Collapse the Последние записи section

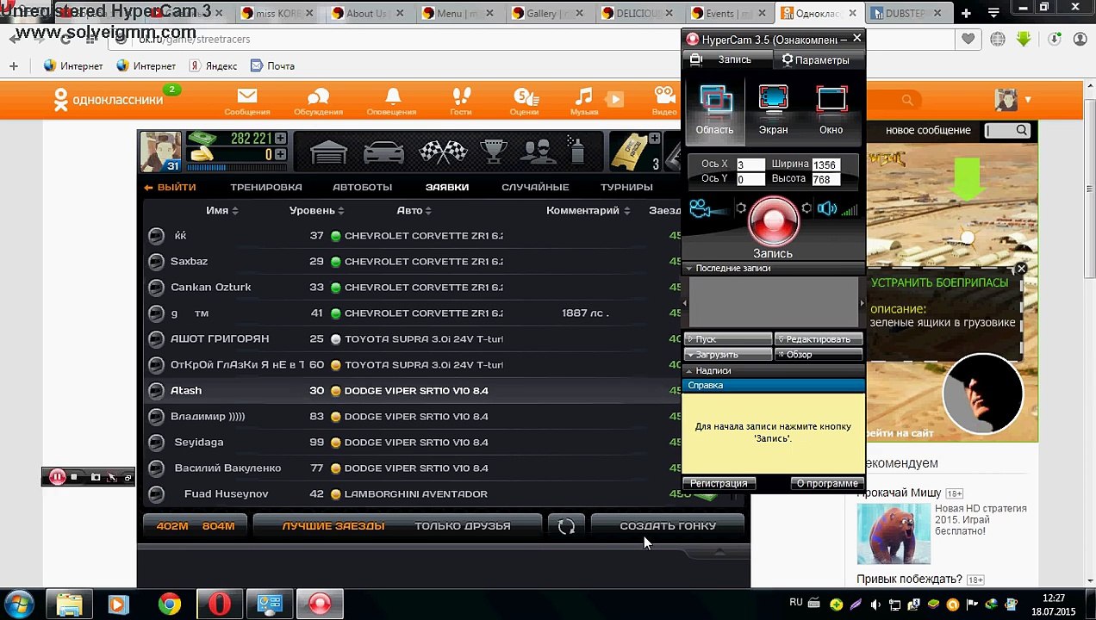[x=688, y=269]
